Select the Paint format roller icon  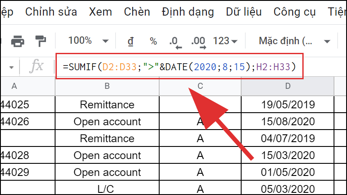(x=40, y=41)
